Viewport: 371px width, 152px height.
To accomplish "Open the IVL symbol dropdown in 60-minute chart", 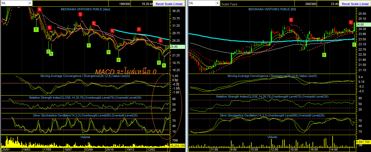I will click(217, 3).
